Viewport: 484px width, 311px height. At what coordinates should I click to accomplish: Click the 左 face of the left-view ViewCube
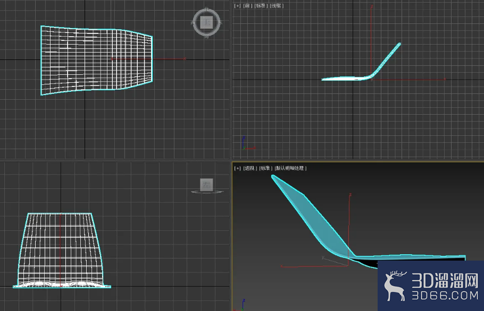[206, 185]
